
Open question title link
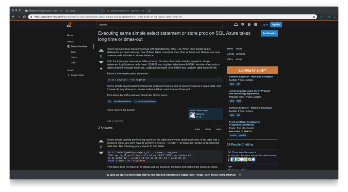(174, 36)
